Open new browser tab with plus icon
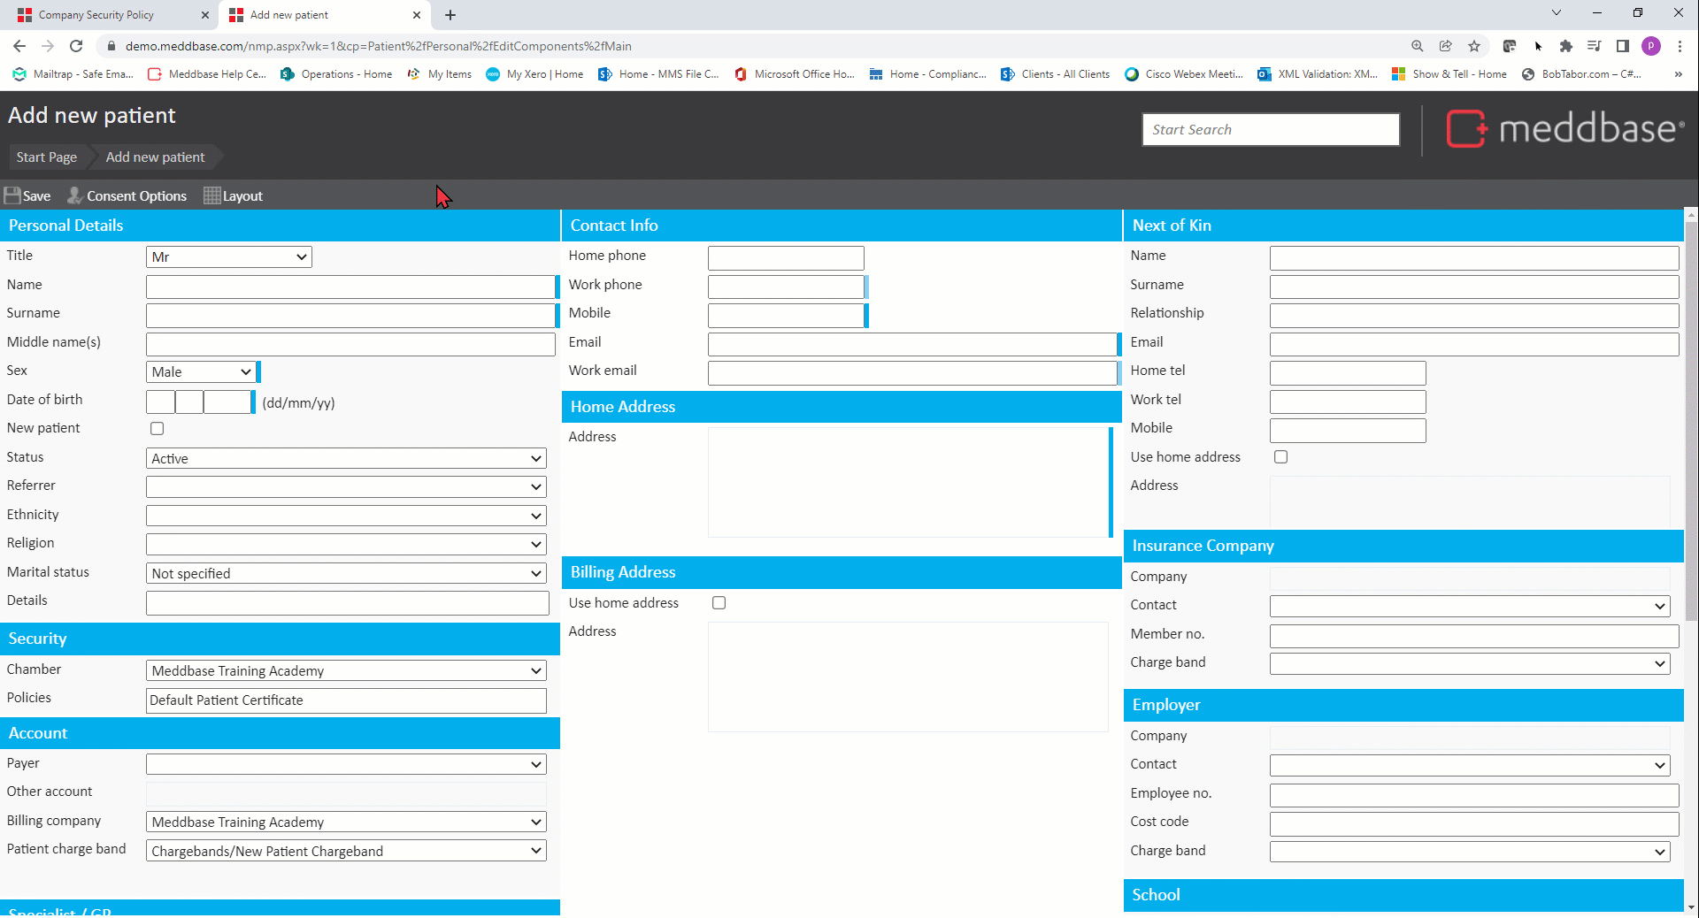The width and height of the screenshot is (1699, 918). (x=450, y=15)
